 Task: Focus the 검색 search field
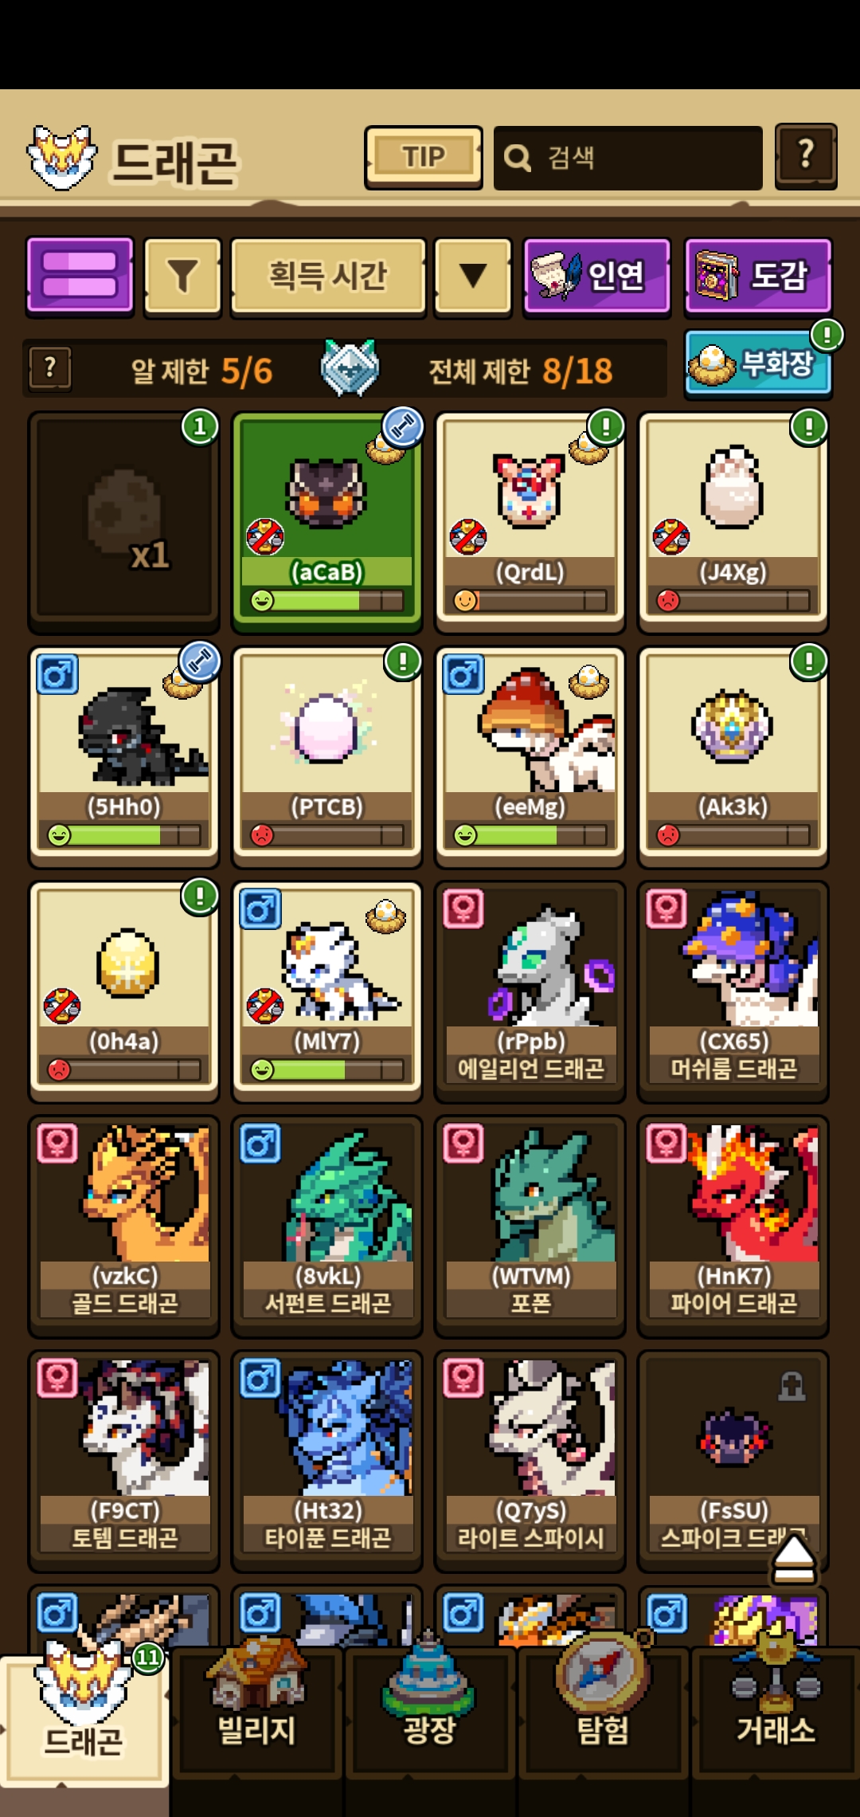point(627,158)
